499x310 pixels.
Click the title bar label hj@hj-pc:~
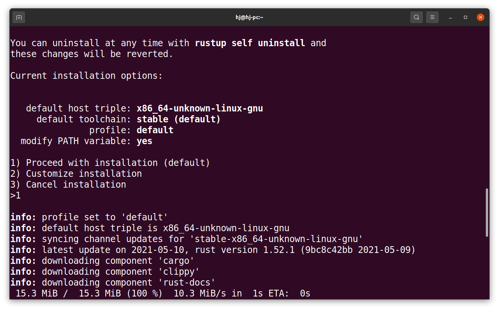coord(249,17)
